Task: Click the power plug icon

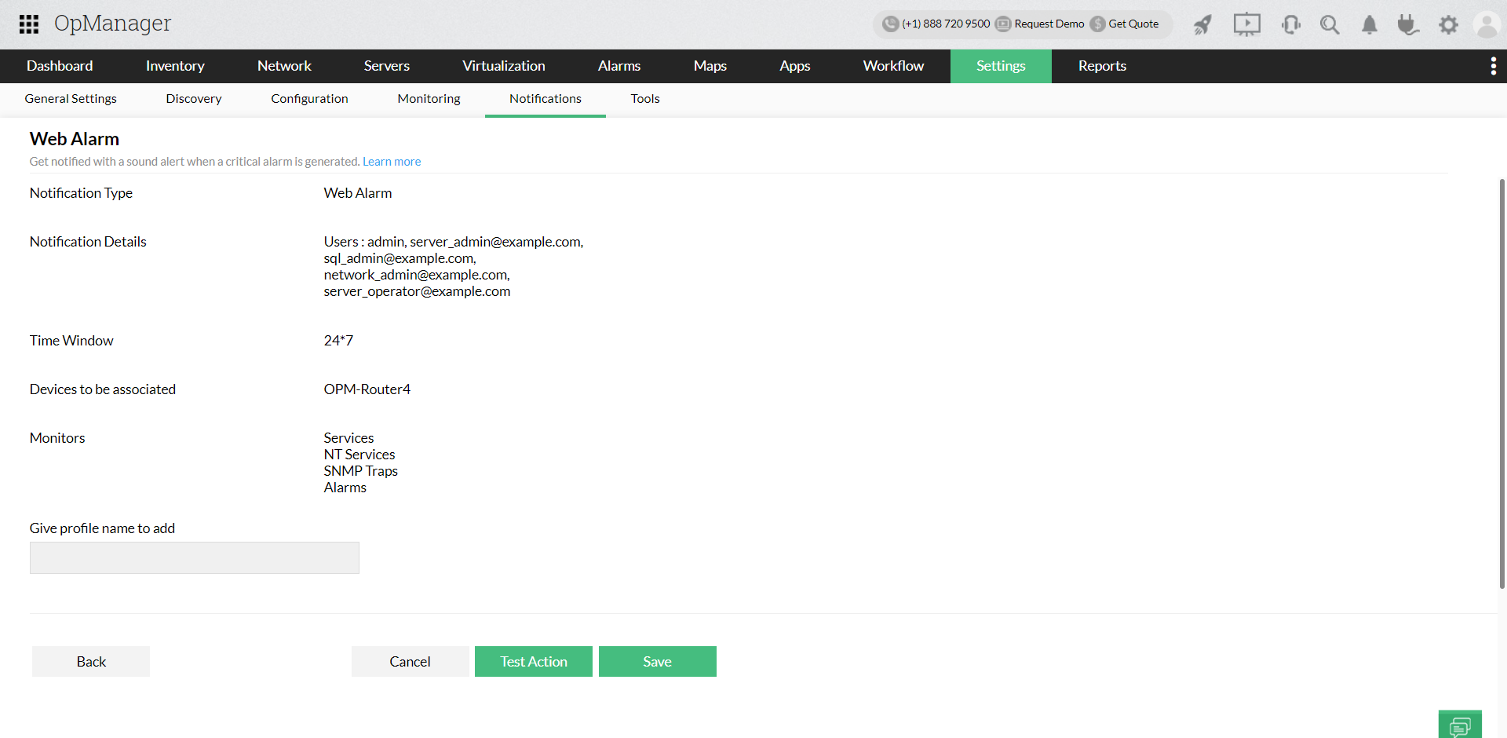Action: [1408, 25]
